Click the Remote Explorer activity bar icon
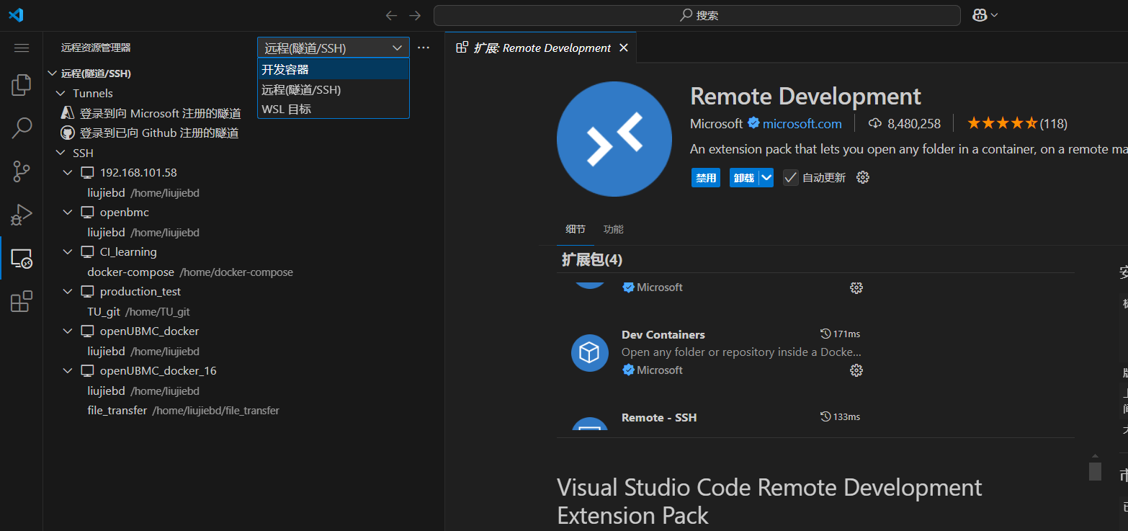 click(21, 258)
